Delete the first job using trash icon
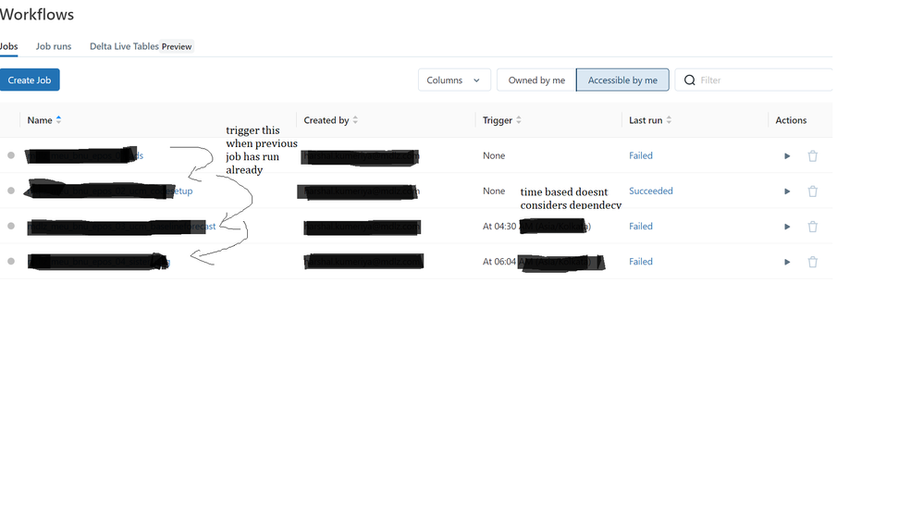The width and height of the screenshot is (923, 505). (x=813, y=156)
